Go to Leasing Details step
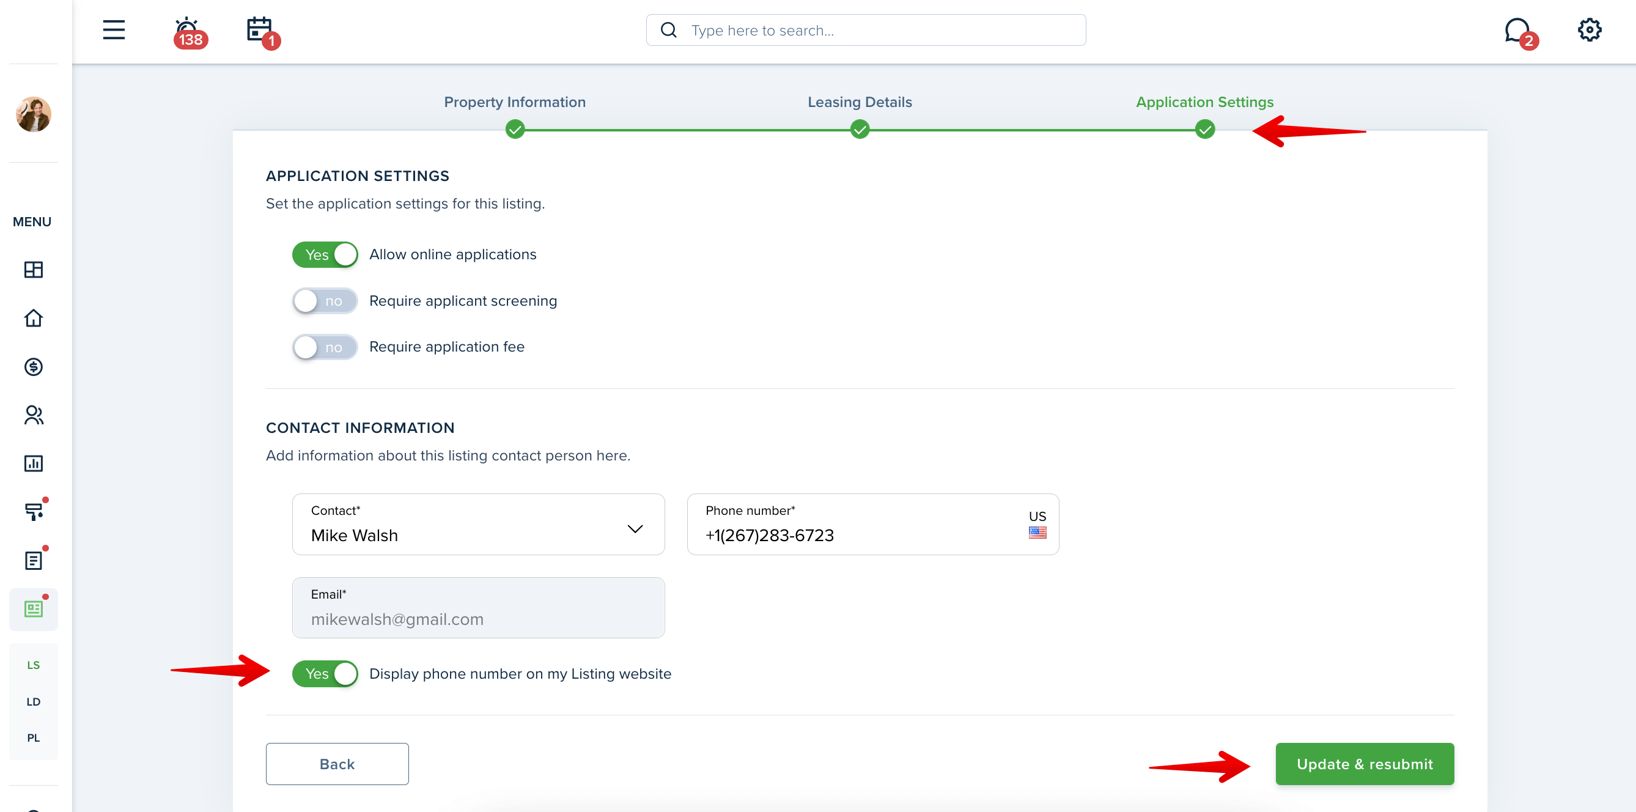The width and height of the screenshot is (1636, 812). 860,102
